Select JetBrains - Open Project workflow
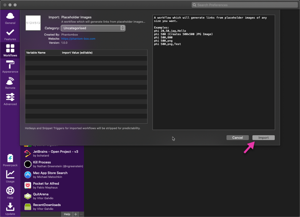The image size is (300, 217). point(52,153)
